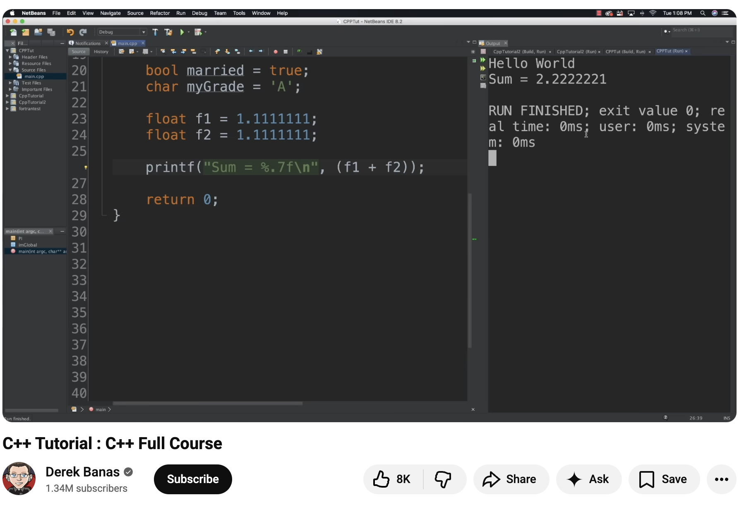Like the video with thumbs up
This screenshot has width=744, height=505.
393,479
